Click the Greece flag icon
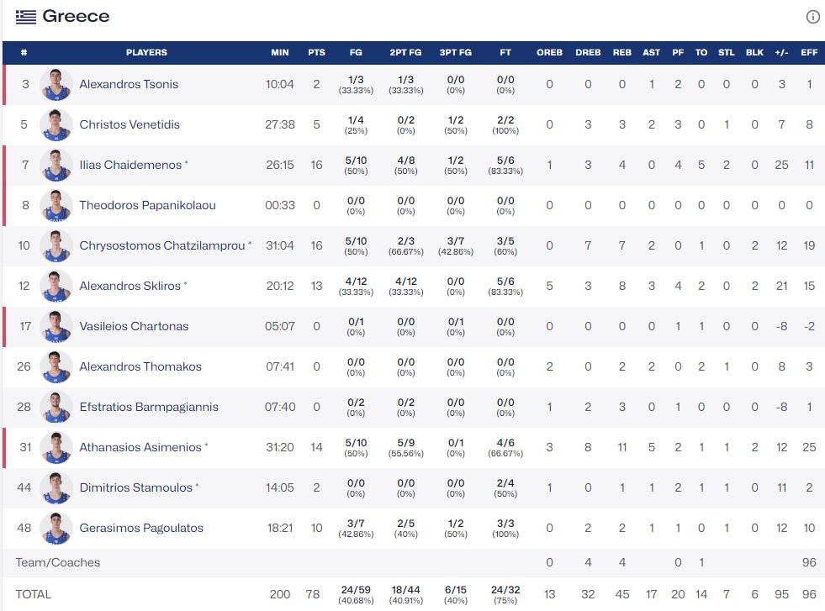 click(x=26, y=17)
